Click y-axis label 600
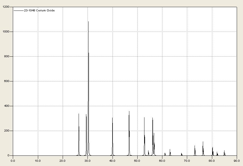 coord(7,81)
